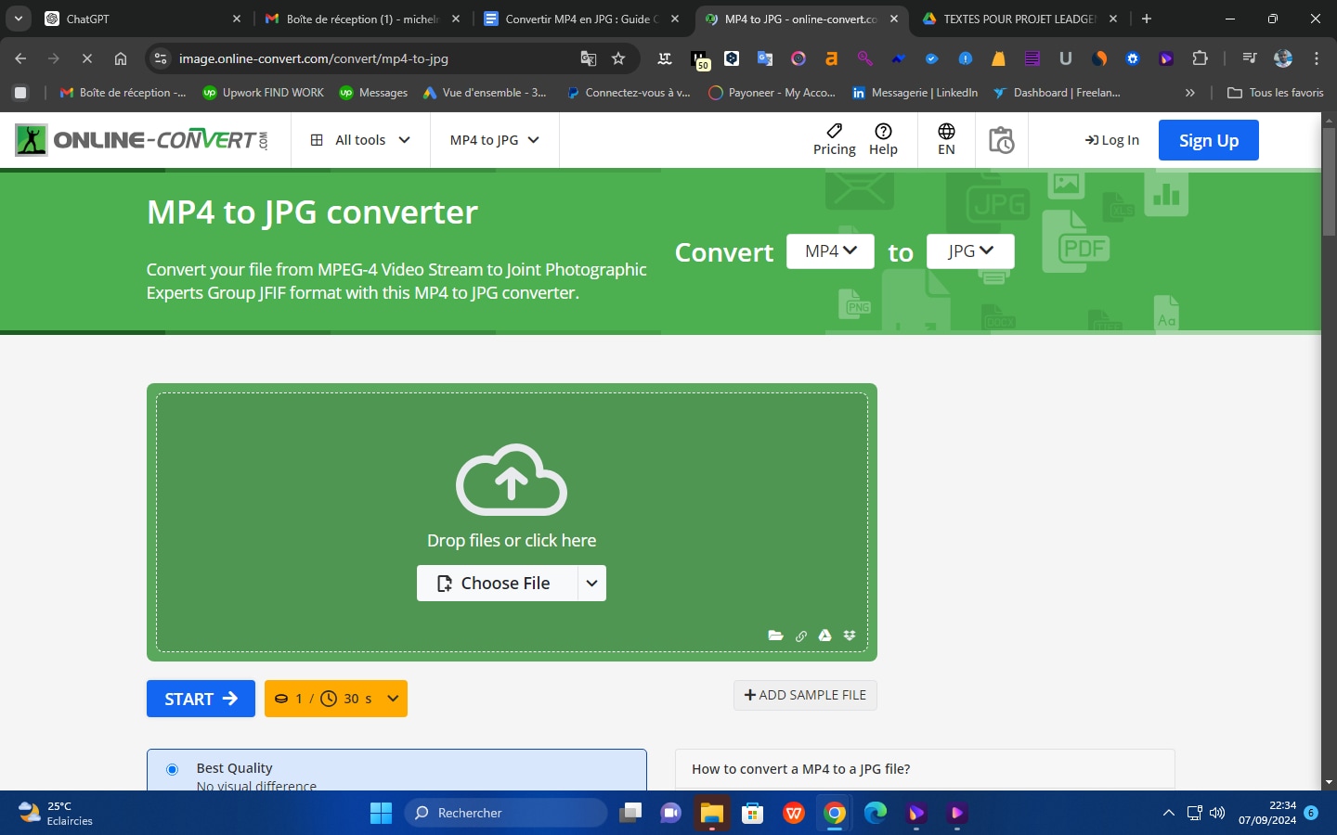The image size is (1337, 835).
Task: Open the JPG target format dropdown
Action: pyautogui.click(x=970, y=251)
